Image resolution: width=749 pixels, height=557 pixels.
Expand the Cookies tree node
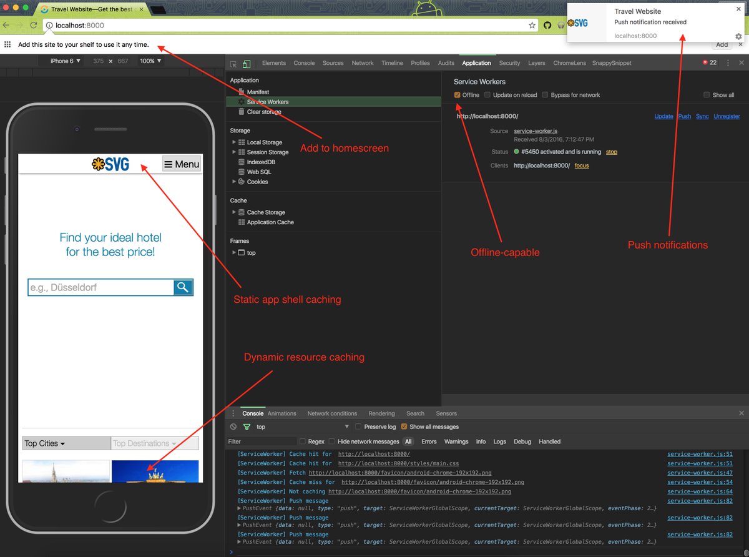[234, 182]
